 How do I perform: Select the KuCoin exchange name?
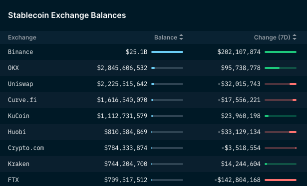pos(18,116)
